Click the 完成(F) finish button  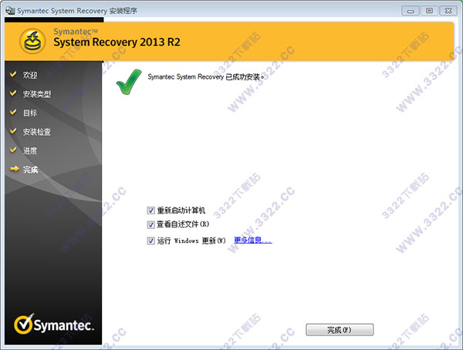click(x=340, y=330)
